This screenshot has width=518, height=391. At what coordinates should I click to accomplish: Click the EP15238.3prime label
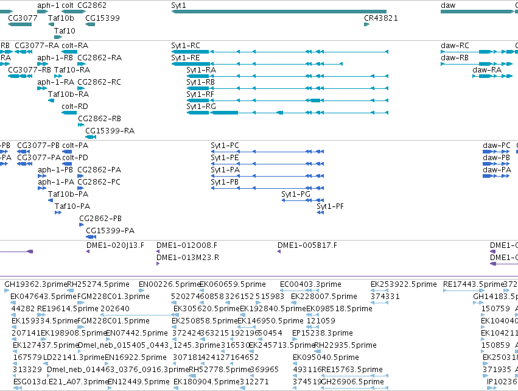323,333
